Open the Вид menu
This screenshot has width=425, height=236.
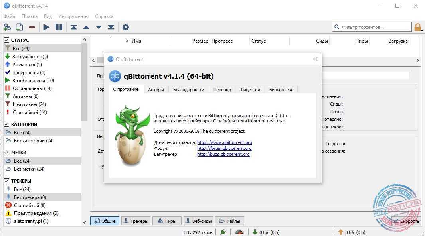point(48,16)
